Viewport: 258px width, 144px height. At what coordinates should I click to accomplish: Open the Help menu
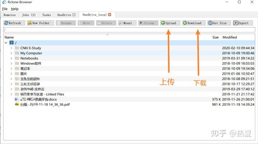[x=15, y=9]
